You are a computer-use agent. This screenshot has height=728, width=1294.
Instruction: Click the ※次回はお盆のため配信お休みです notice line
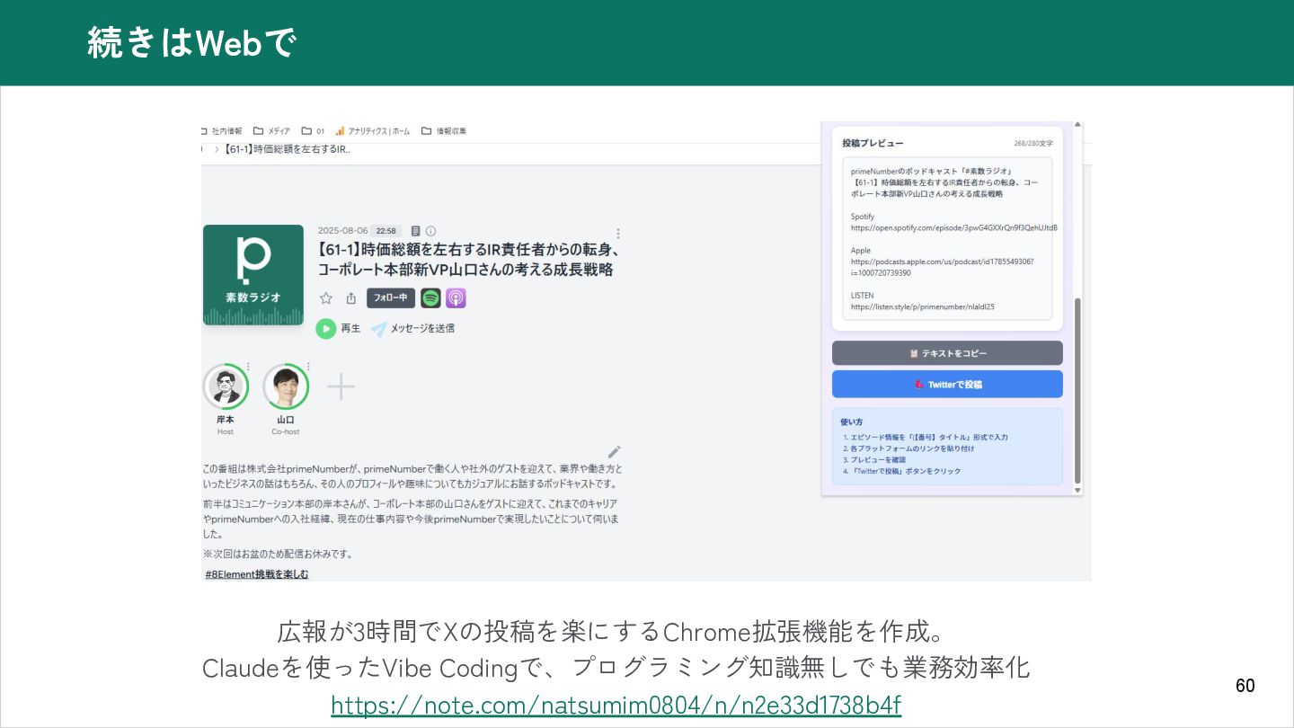click(279, 554)
